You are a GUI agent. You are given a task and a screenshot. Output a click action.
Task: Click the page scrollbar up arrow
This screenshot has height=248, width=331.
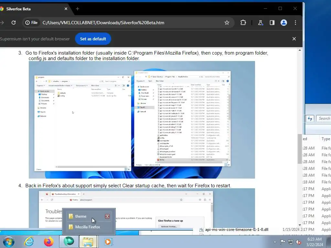[300, 50]
